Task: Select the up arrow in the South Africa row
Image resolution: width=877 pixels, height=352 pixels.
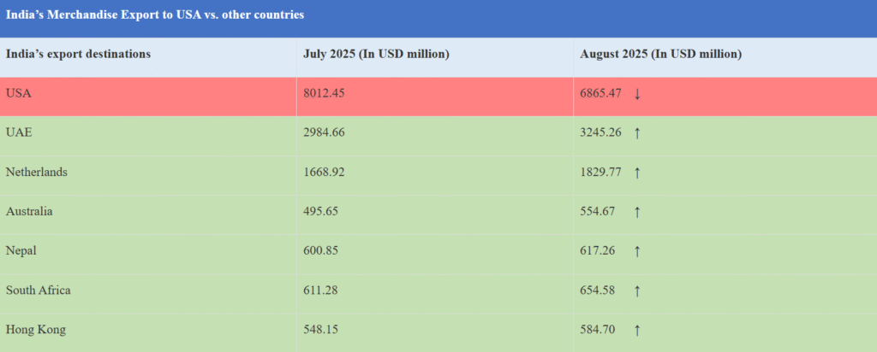Action: point(637,290)
